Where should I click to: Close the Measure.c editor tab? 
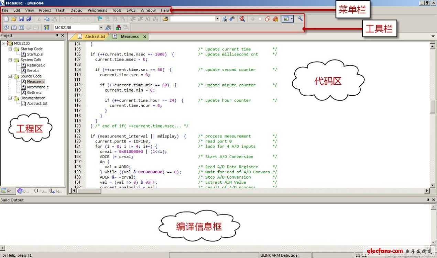(145, 36)
